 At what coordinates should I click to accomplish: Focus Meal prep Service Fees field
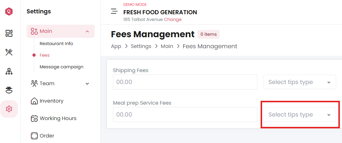tap(185, 115)
